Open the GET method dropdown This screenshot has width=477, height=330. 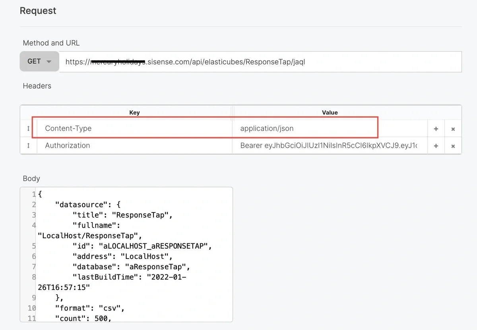pos(39,62)
